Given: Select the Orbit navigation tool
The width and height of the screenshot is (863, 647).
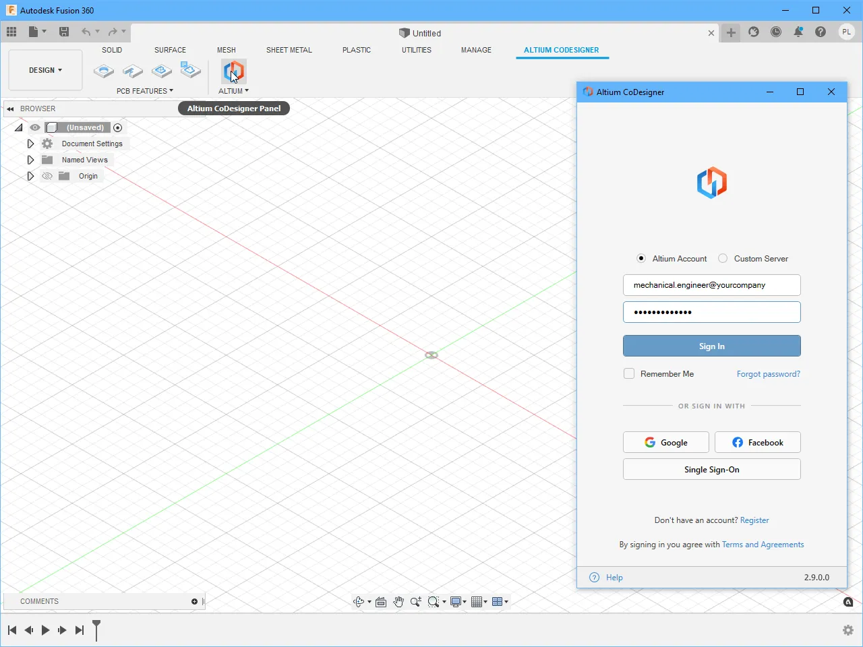Looking at the screenshot, I should [359, 602].
